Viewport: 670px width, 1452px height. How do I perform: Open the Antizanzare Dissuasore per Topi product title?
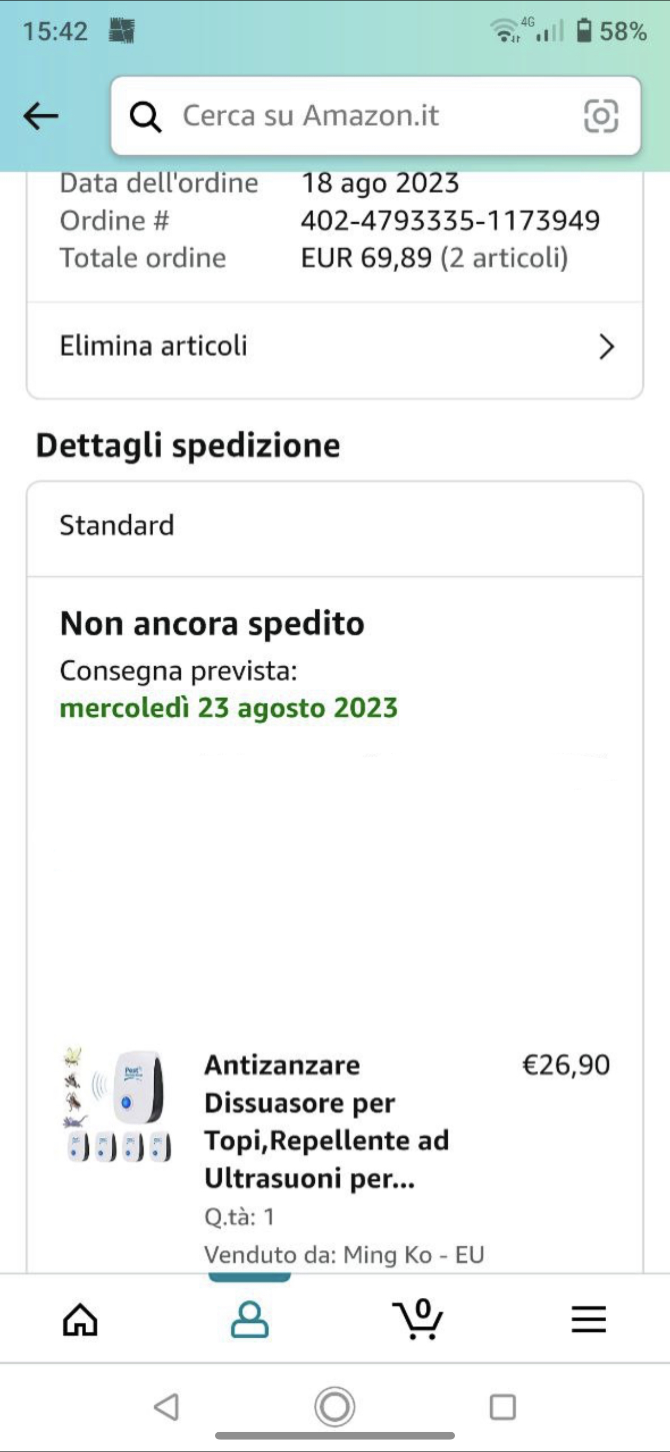coord(327,1121)
